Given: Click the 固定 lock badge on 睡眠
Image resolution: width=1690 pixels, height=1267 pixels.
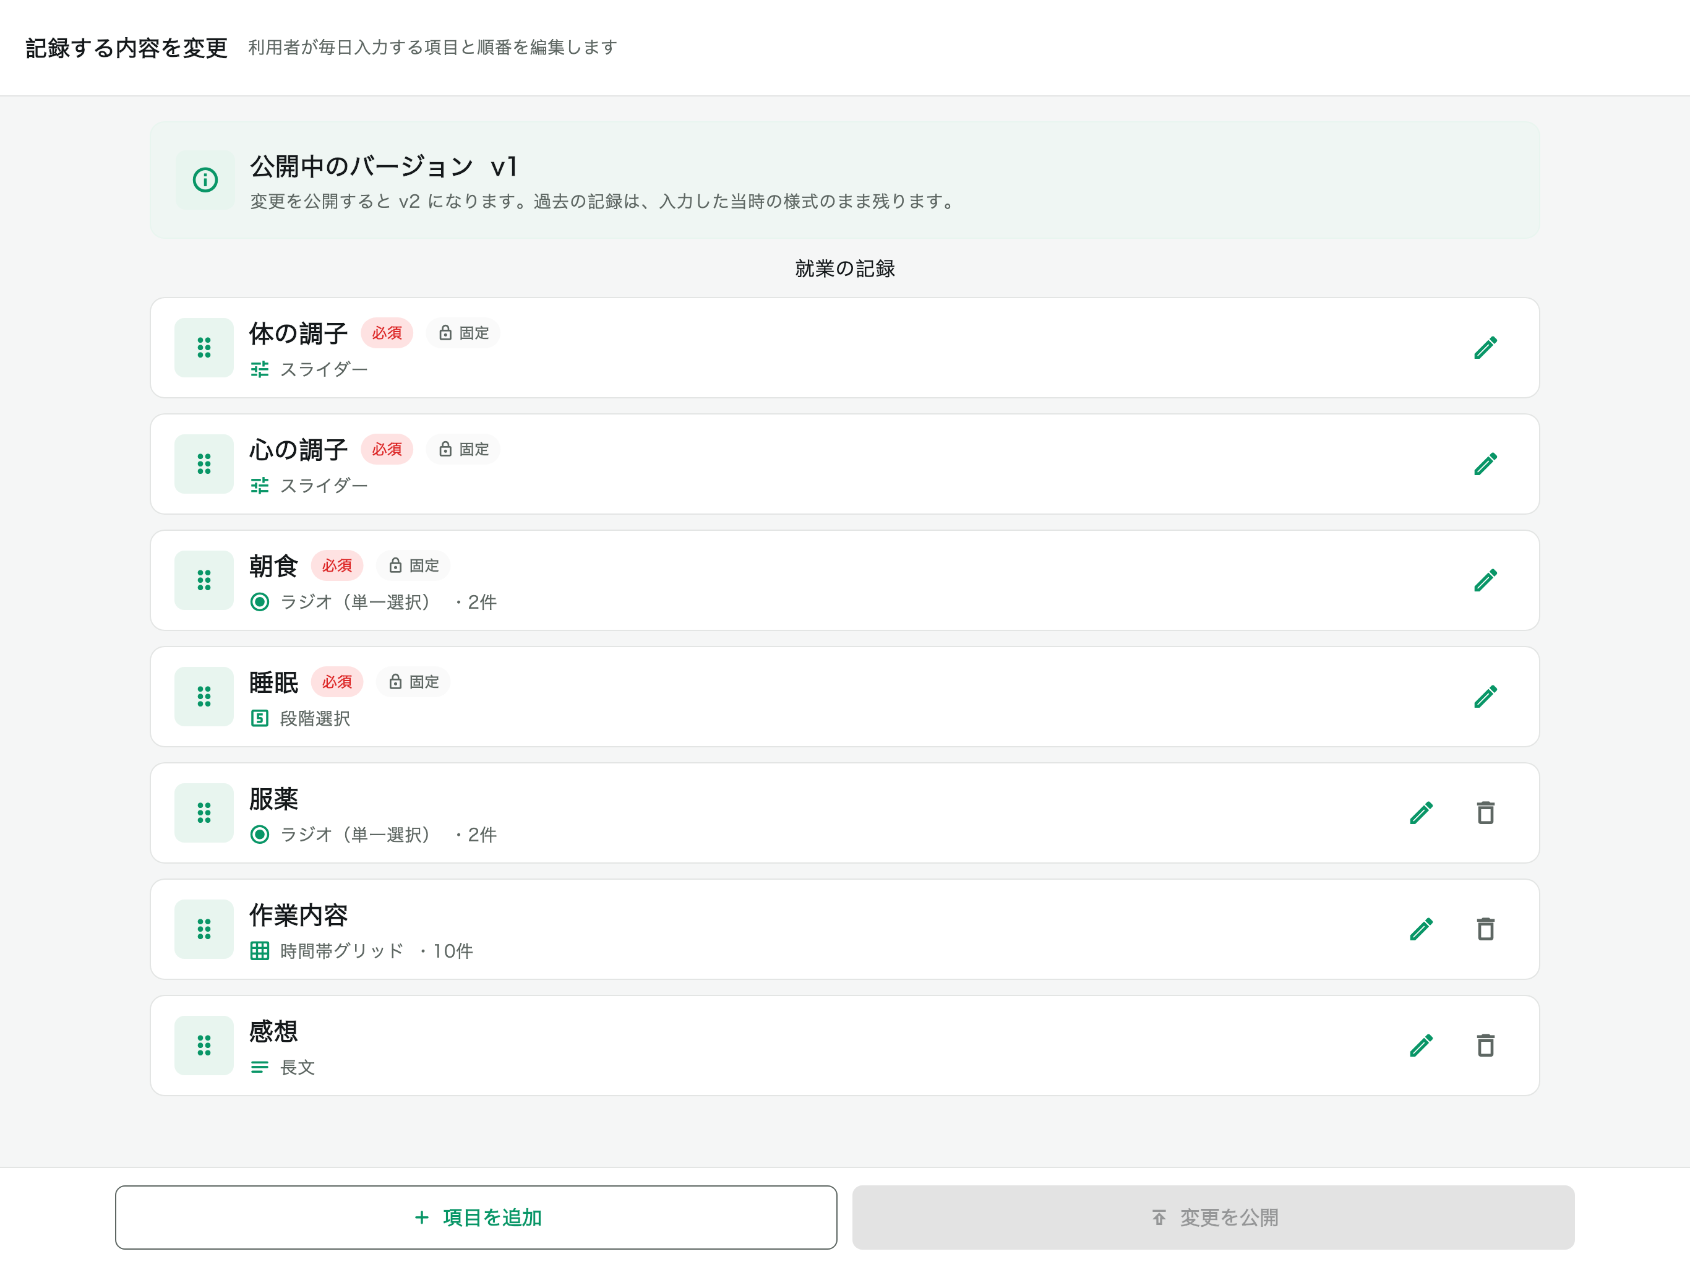Looking at the screenshot, I should click(413, 682).
